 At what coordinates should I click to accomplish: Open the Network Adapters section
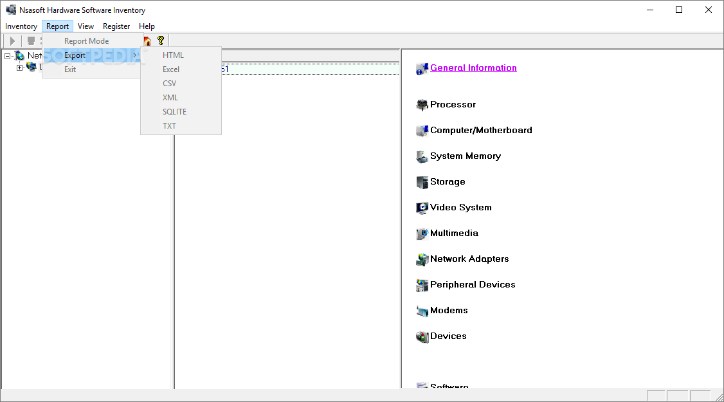[469, 259]
